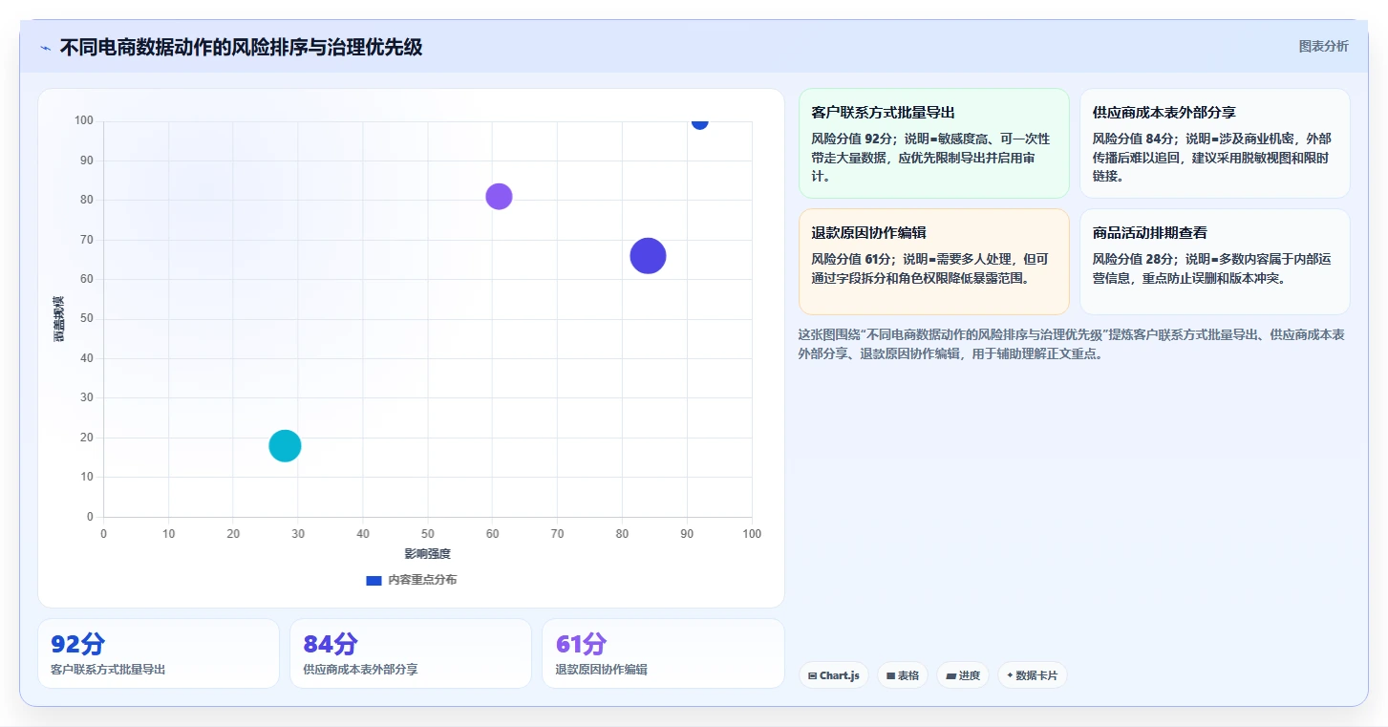Click the Chart.js tag chip
Image resolution: width=1388 pixels, height=727 pixels.
pyautogui.click(x=834, y=675)
